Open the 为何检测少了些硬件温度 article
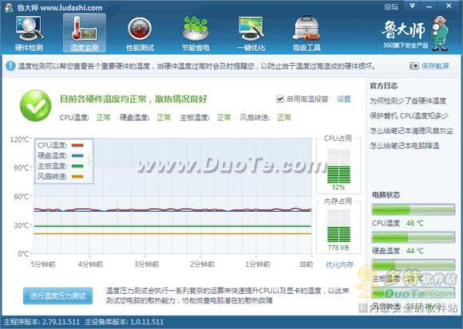The image size is (463, 329). click(408, 101)
